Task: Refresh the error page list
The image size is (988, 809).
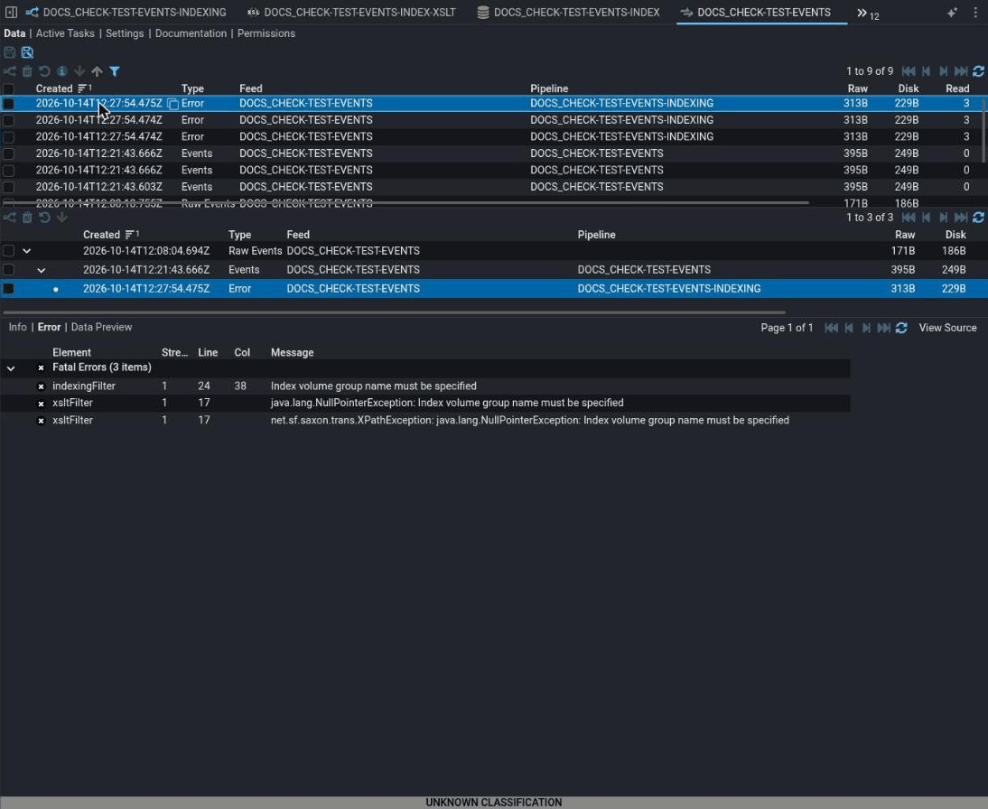Action: pyautogui.click(x=901, y=328)
